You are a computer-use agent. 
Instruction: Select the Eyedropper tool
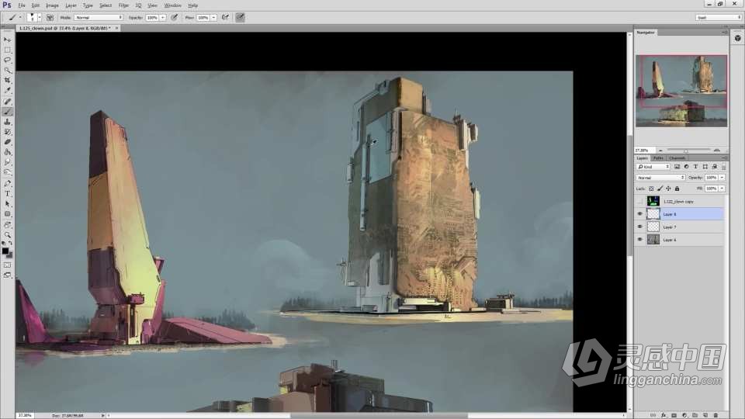click(x=7, y=90)
